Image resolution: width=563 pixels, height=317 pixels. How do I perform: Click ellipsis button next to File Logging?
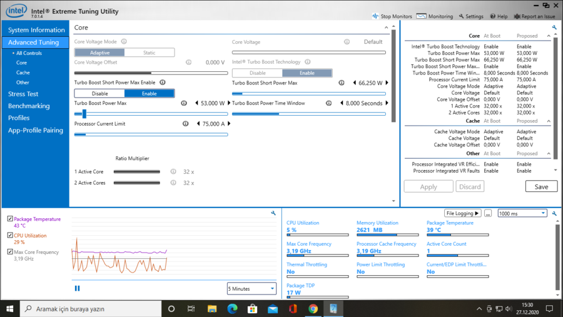tap(487, 213)
